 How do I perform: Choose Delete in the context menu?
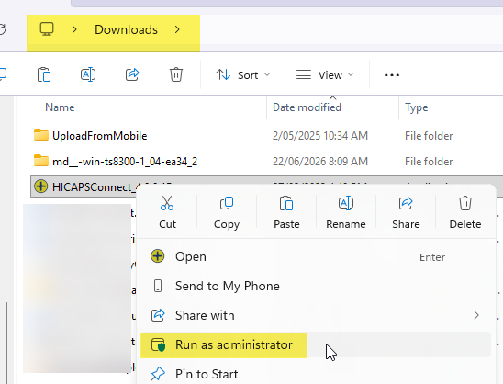[465, 212]
